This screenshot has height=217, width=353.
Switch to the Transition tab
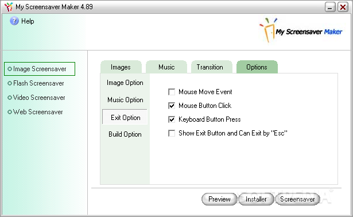[212, 67]
